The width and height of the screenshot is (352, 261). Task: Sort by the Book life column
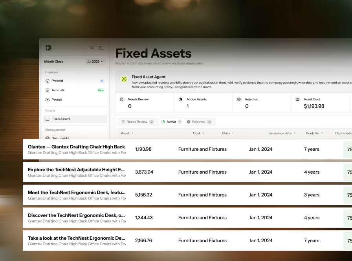coord(315,133)
